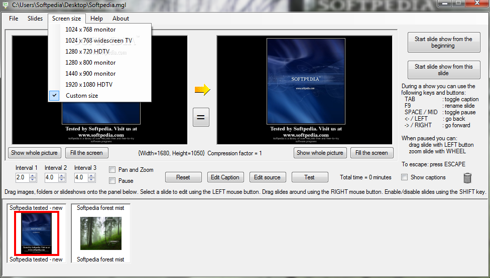Click the Total time = 0 minutes text
490x278 pixels.
[365, 177]
